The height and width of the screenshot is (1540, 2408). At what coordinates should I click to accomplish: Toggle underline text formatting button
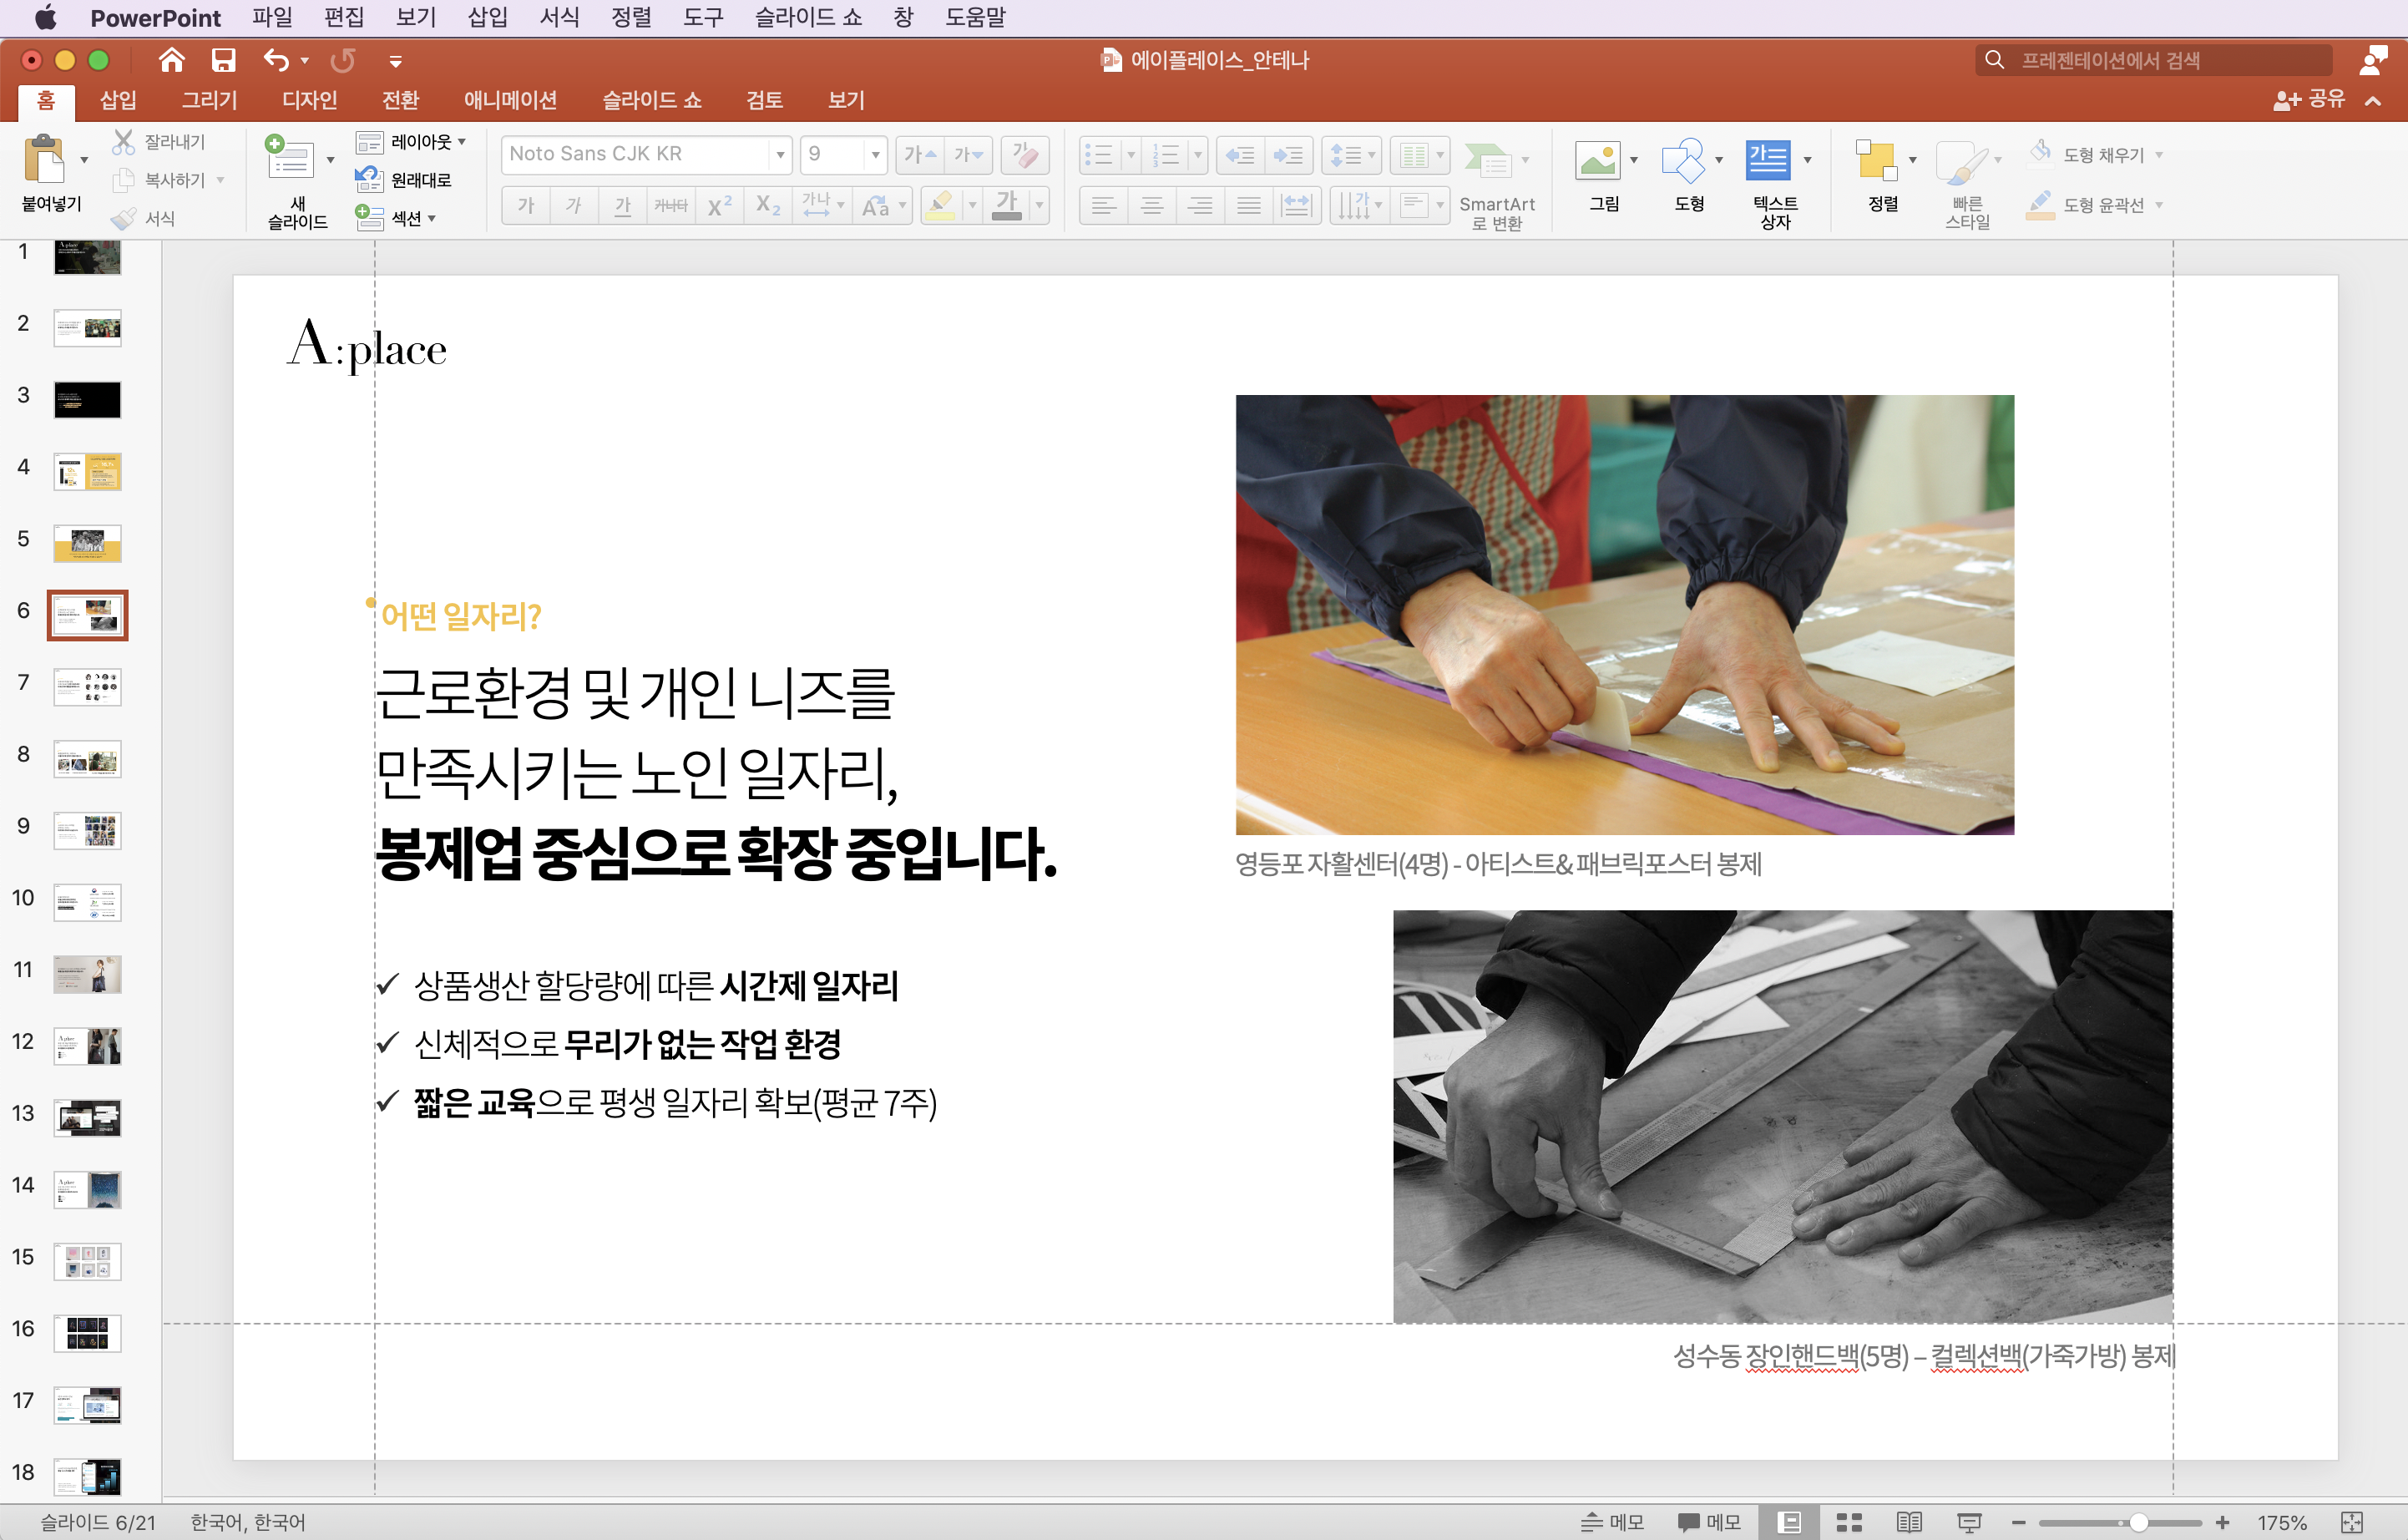click(x=622, y=205)
